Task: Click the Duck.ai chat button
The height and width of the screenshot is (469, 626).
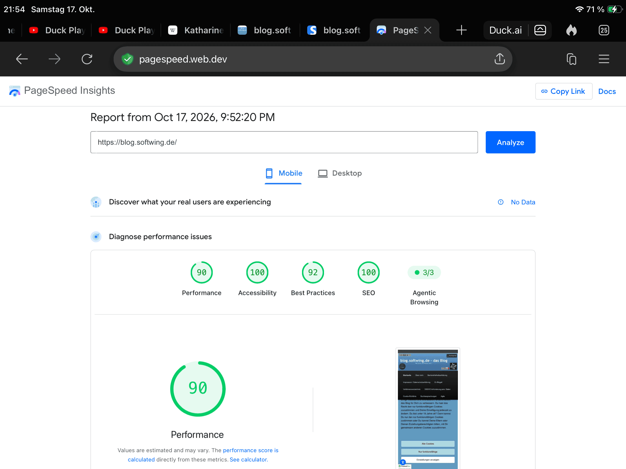Action: click(506, 30)
